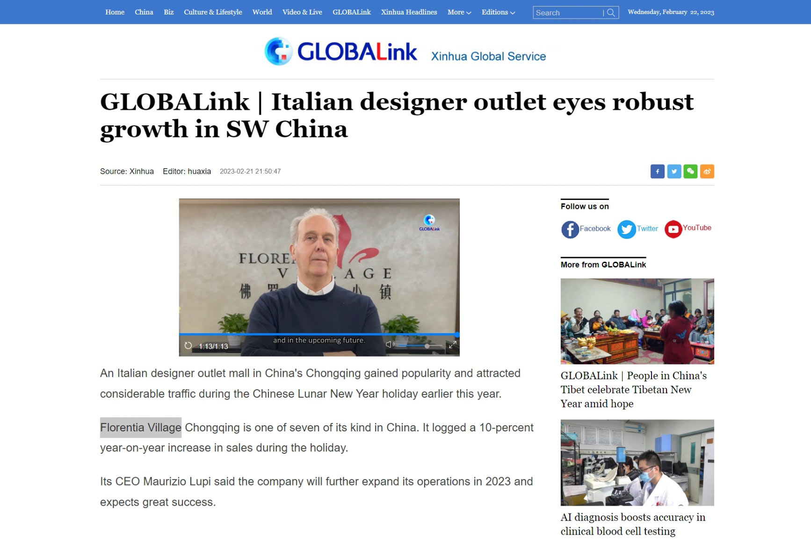Click inside the Search input field
The image size is (811, 544).
(568, 13)
